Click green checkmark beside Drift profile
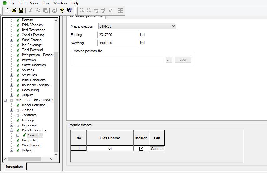This screenshot has width=267, height=173. 18,140
